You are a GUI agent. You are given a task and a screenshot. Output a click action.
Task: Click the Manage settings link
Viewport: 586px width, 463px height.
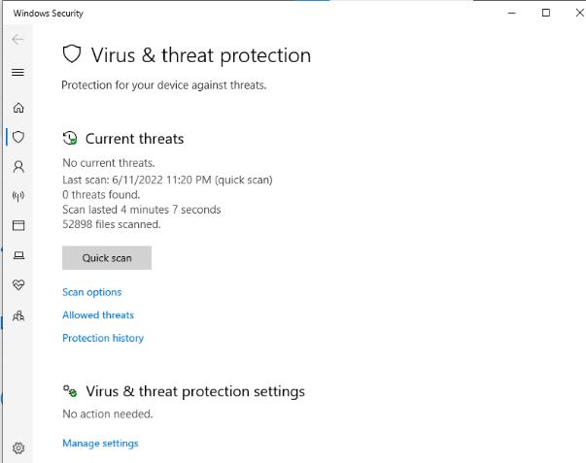click(x=100, y=444)
